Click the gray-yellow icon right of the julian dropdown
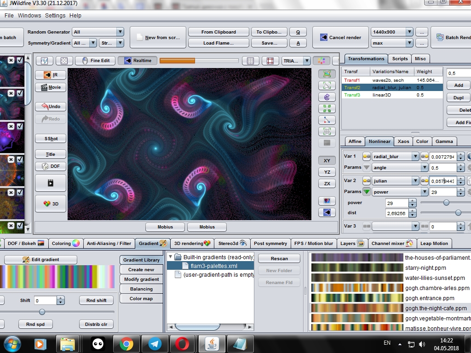471x353 pixels. click(425, 181)
